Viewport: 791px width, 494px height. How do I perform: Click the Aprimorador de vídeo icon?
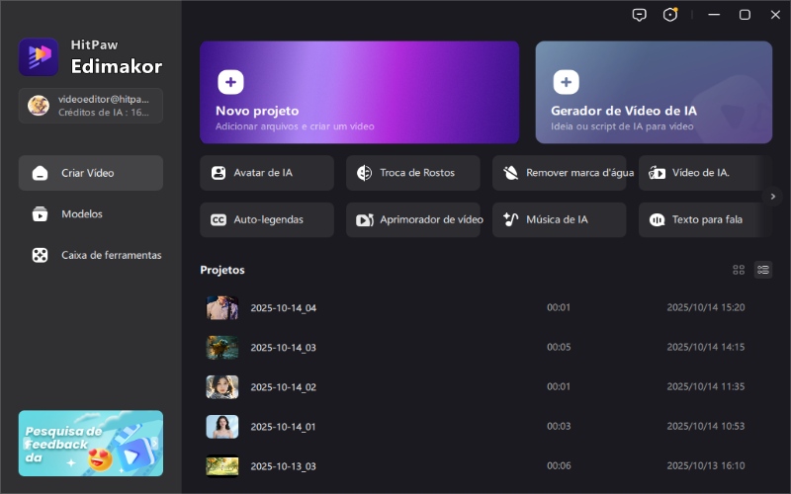[365, 219]
